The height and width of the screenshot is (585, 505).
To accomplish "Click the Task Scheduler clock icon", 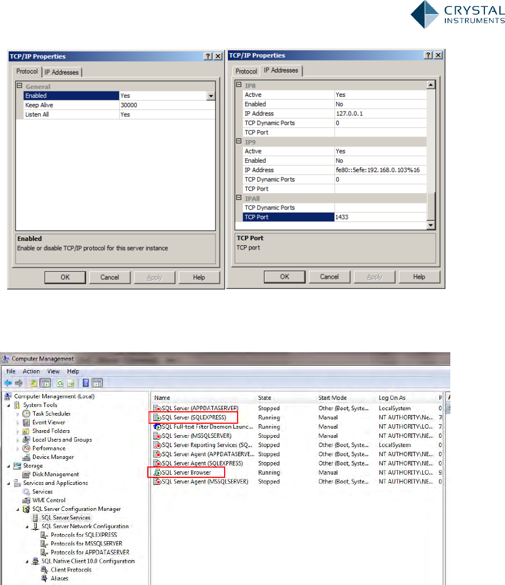I will (26, 413).
